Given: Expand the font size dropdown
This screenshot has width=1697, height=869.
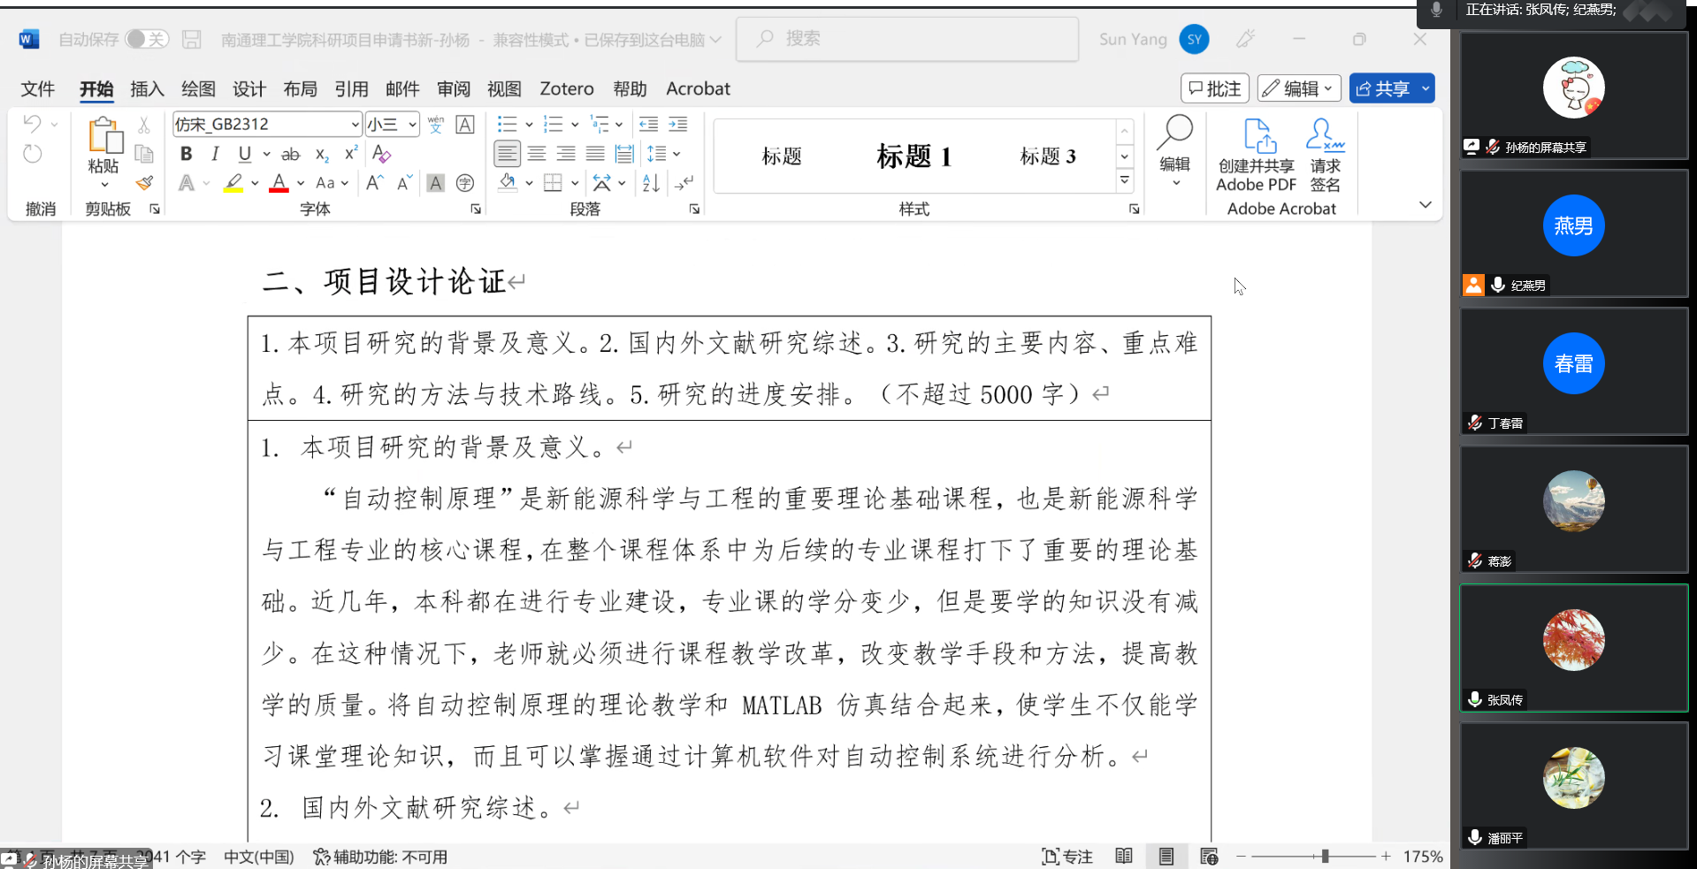Looking at the screenshot, I should click(412, 125).
